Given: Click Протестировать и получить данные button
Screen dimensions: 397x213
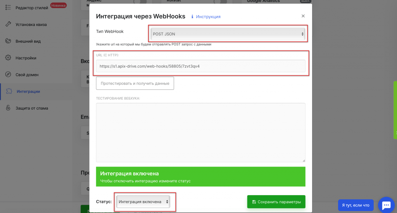Looking at the screenshot, I should click(135, 83).
